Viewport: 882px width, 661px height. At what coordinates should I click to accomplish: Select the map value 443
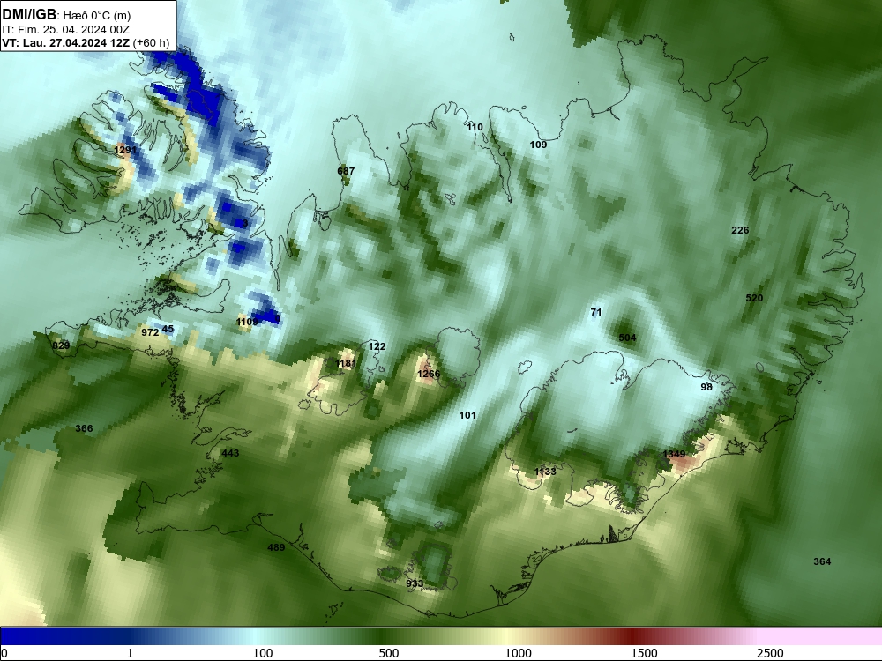pos(230,453)
